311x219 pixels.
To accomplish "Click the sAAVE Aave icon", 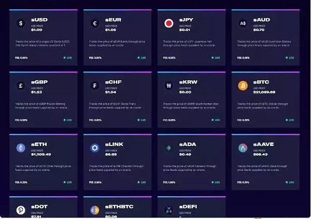I will click(243, 148).
